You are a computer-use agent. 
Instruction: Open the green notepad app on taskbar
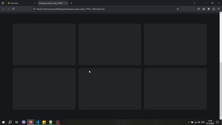tap(51, 122)
